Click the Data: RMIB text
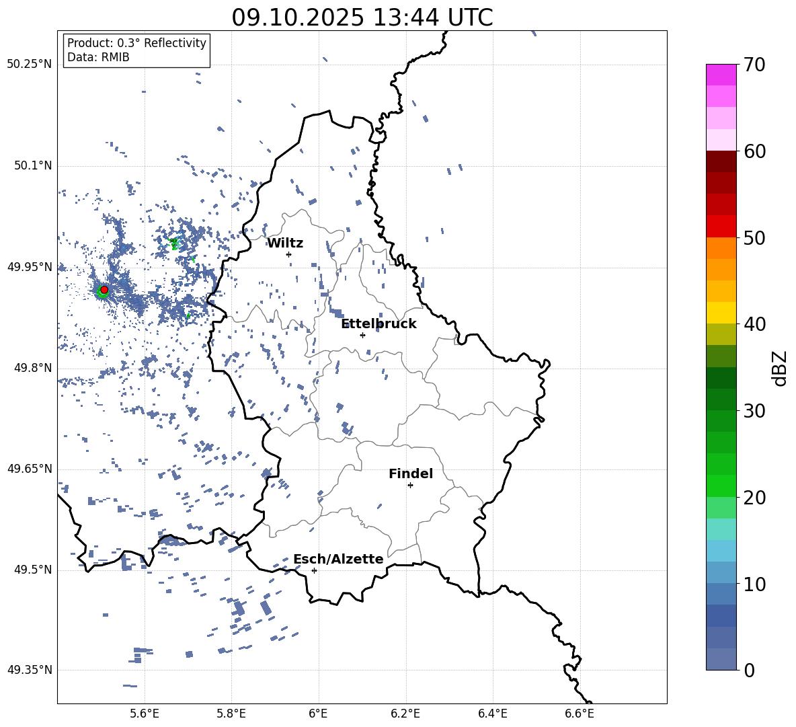The height and width of the screenshot is (727, 796). (x=98, y=57)
